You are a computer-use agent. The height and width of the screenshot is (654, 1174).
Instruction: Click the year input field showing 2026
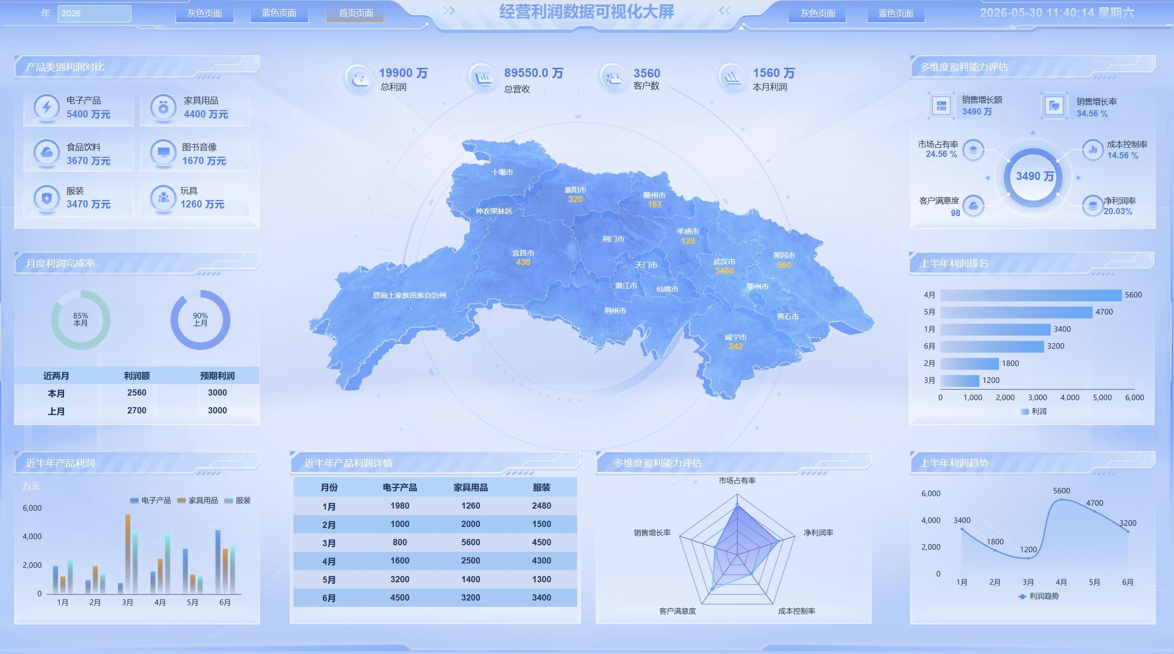pos(94,13)
